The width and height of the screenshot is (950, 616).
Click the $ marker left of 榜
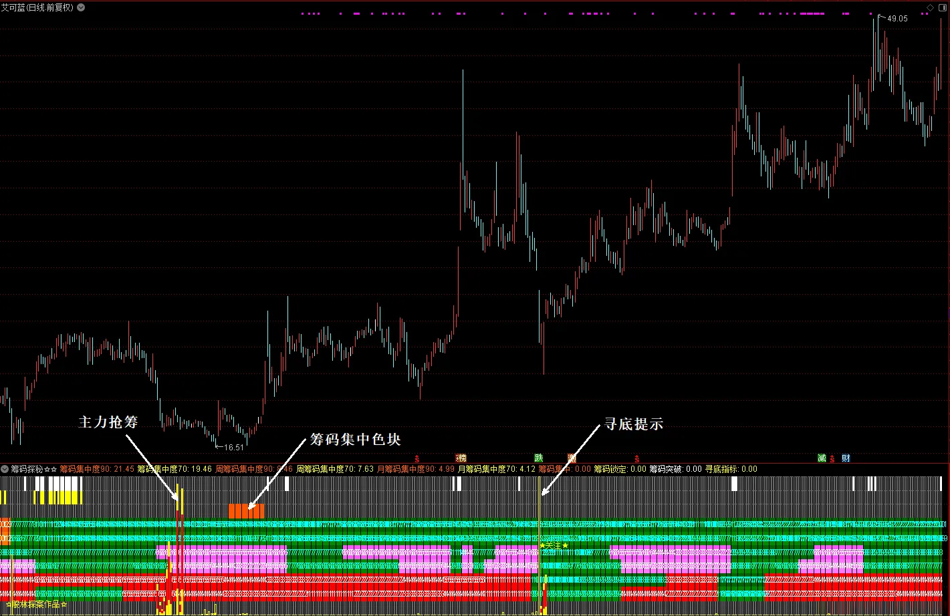(x=417, y=459)
